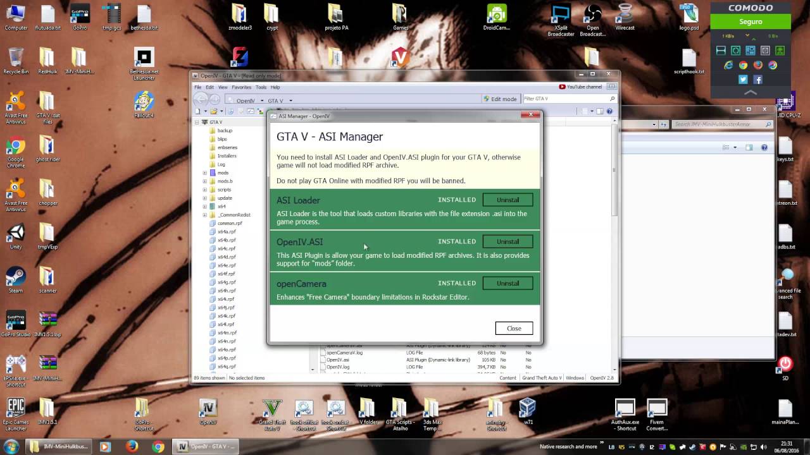
Task: Expand the _CommonRedist folder in tree
Action: [x=205, y=215]
